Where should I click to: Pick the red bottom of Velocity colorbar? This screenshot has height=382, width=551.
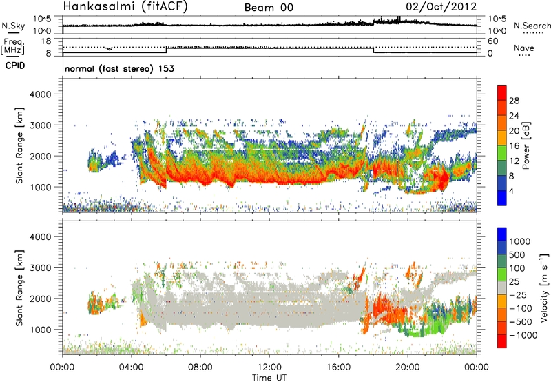pyautogui.click(x=502, y=341)
